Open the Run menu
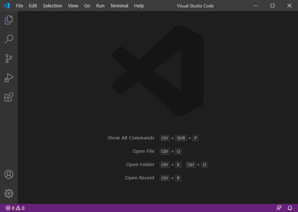The image size is (298, 212). [100, 6]
